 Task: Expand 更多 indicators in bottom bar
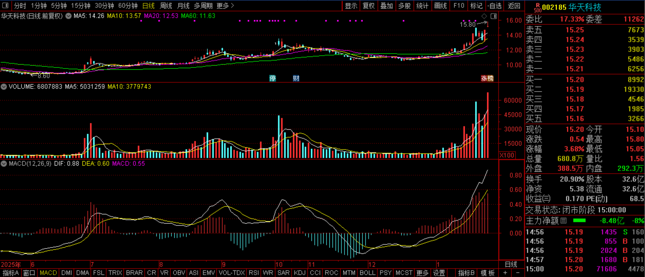(x=422, y=273)
